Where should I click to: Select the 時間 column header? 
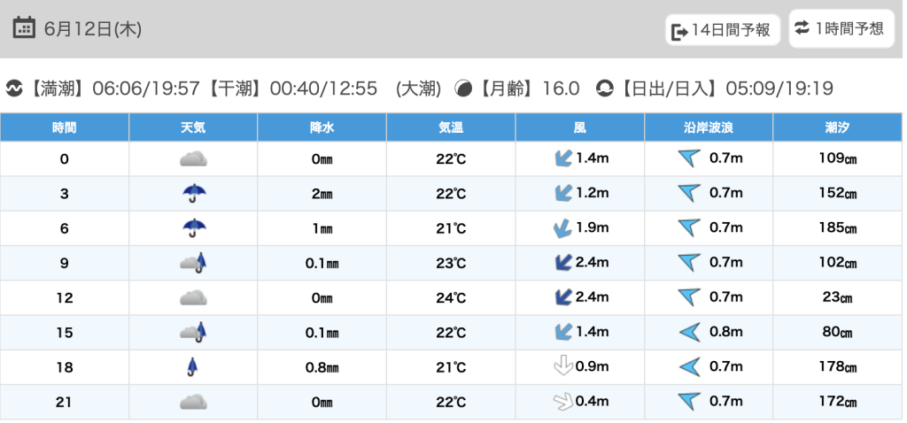pyautogui.click(x=64, y=127)
